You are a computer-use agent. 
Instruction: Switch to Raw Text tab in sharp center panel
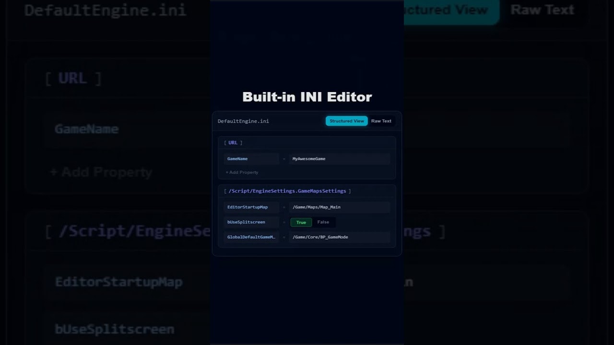381,121
